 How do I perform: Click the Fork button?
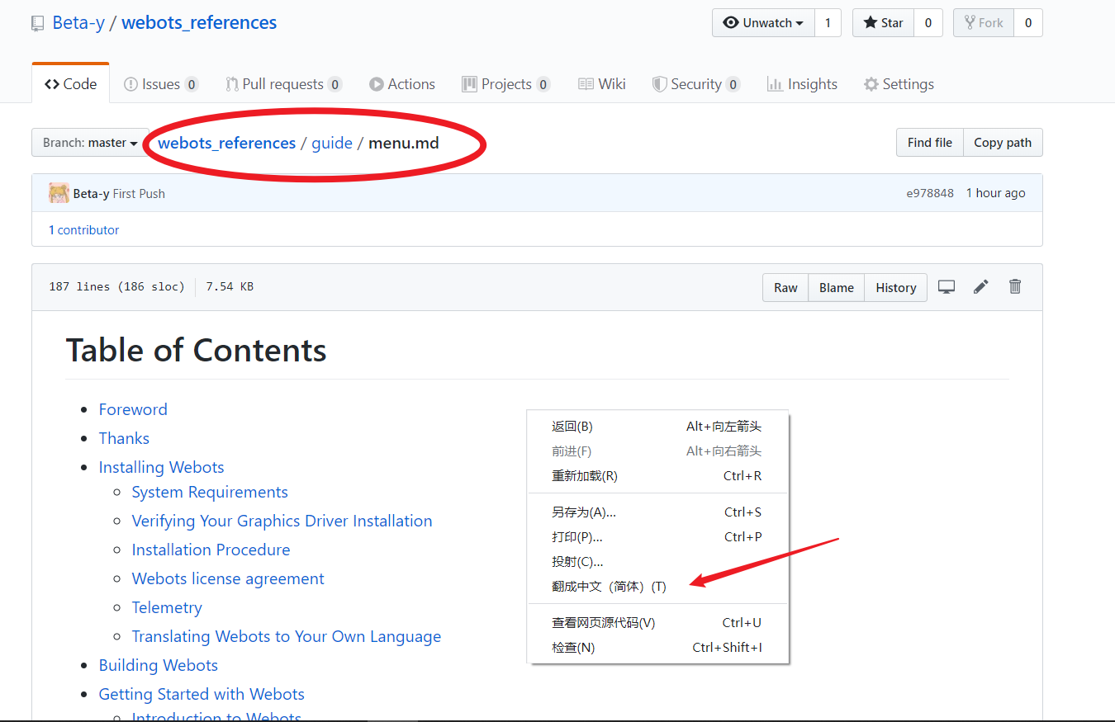tap(984, 23)
